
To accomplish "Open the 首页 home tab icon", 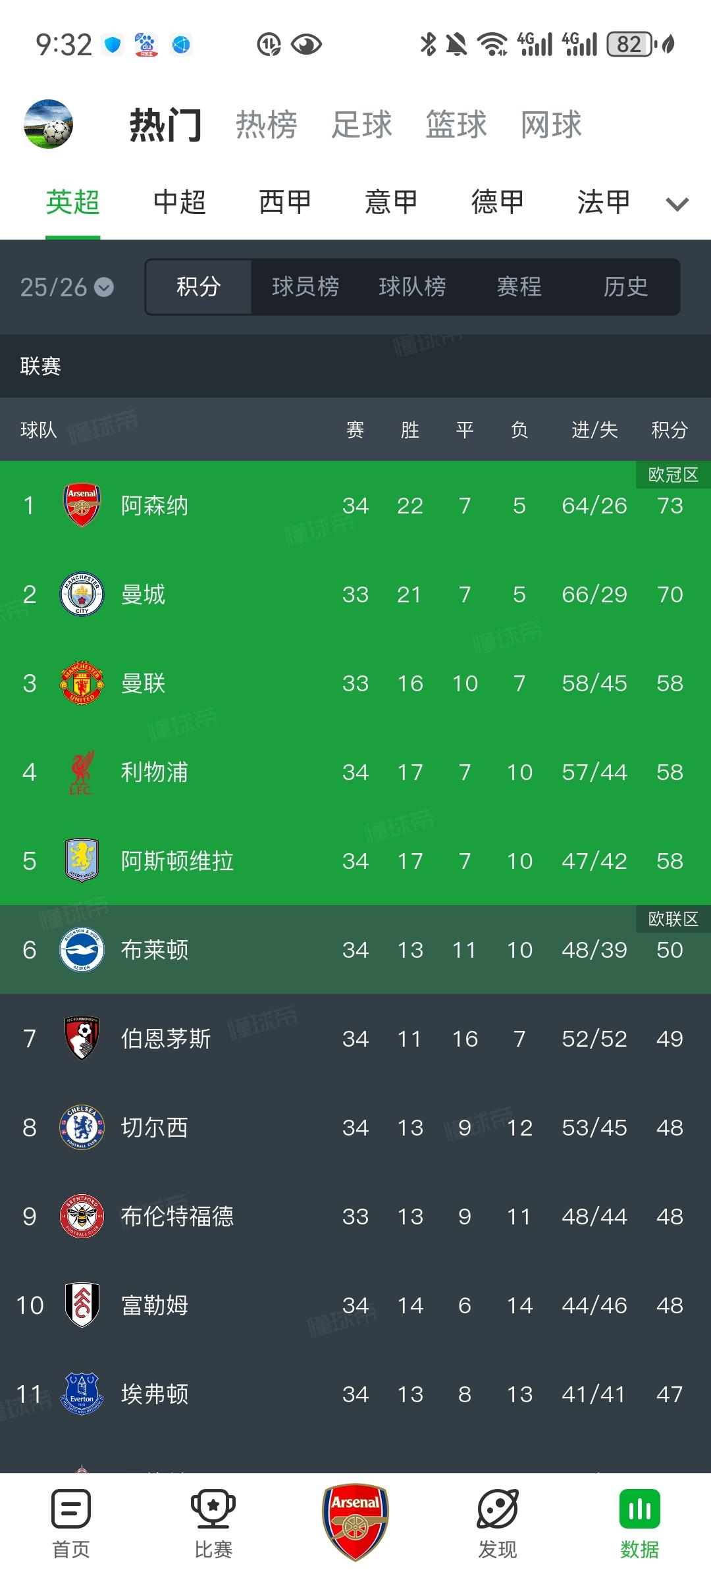I will point(71,1510).
